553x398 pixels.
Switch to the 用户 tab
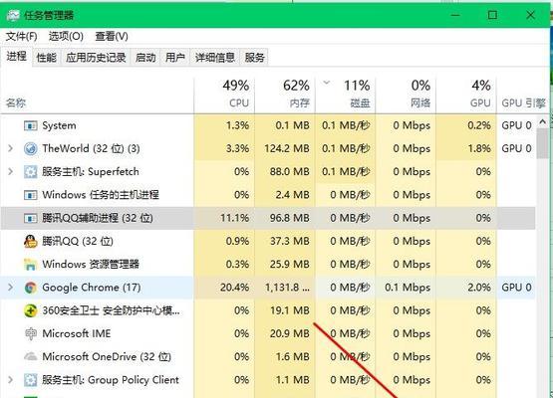point(175,58)
